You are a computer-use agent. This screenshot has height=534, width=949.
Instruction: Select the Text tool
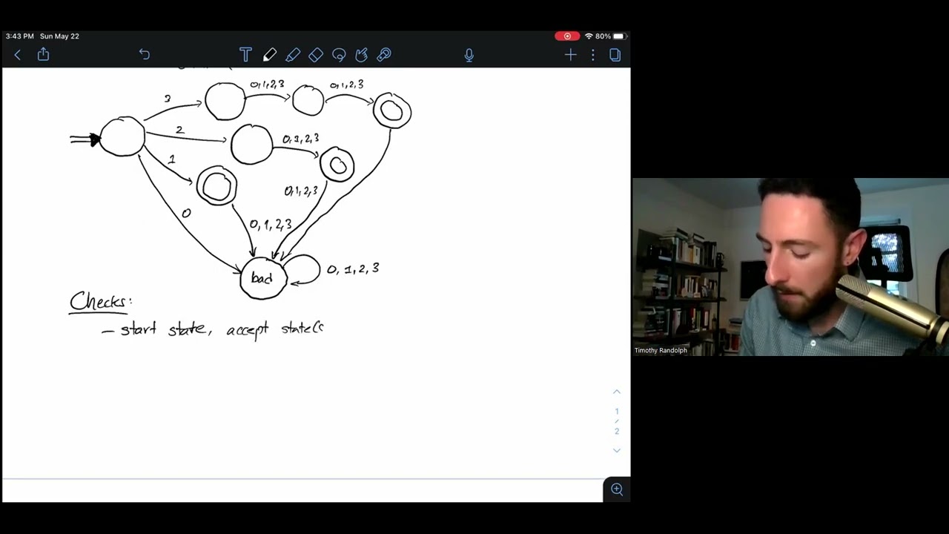click(x=245, y=54)
